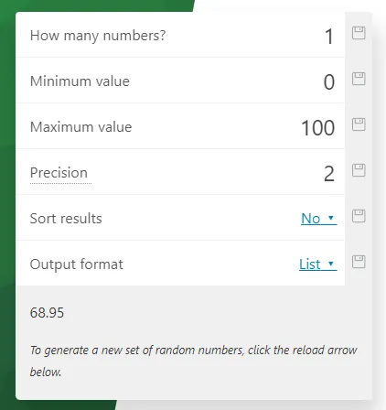Click the save icon for Output format
The height and width of the screenshot is (410, 386).
coord(359,262)
